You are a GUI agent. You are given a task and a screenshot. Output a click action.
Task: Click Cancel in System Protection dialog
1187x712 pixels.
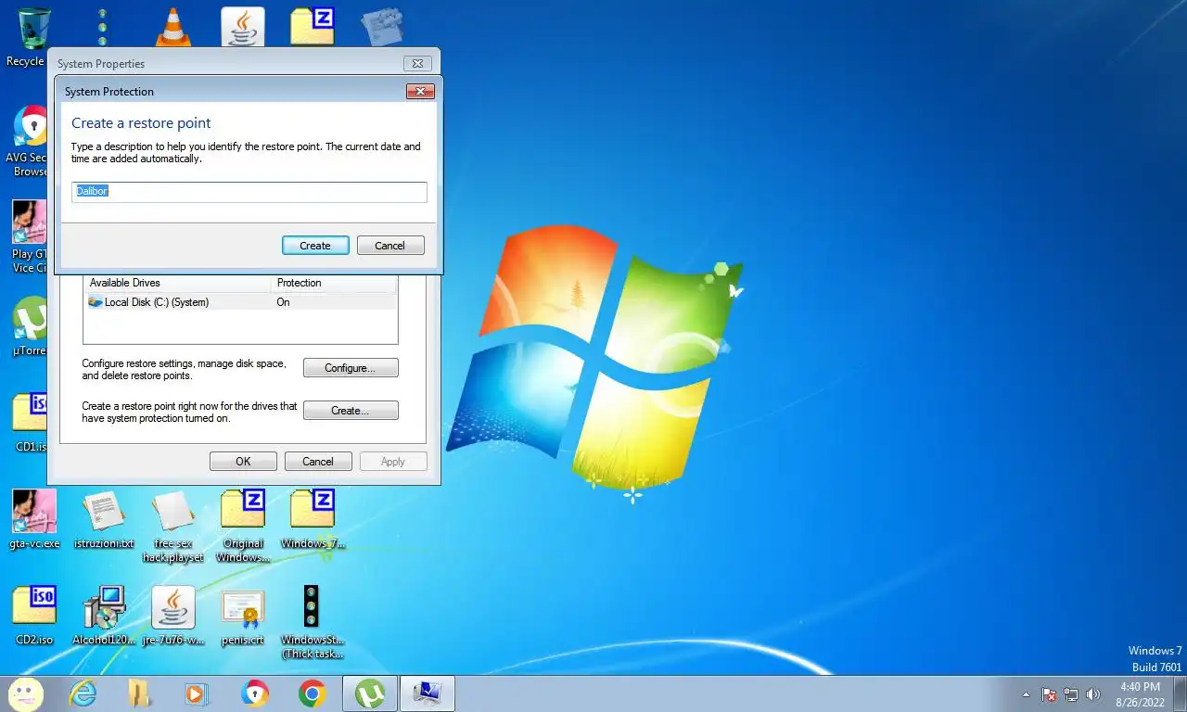tap(389, 246)
